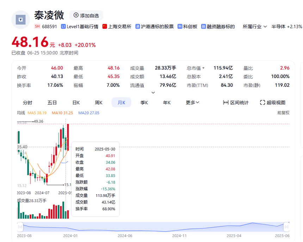Switch to the 日K chart tab
Screen dimensions: 303x242
point(76,102)
